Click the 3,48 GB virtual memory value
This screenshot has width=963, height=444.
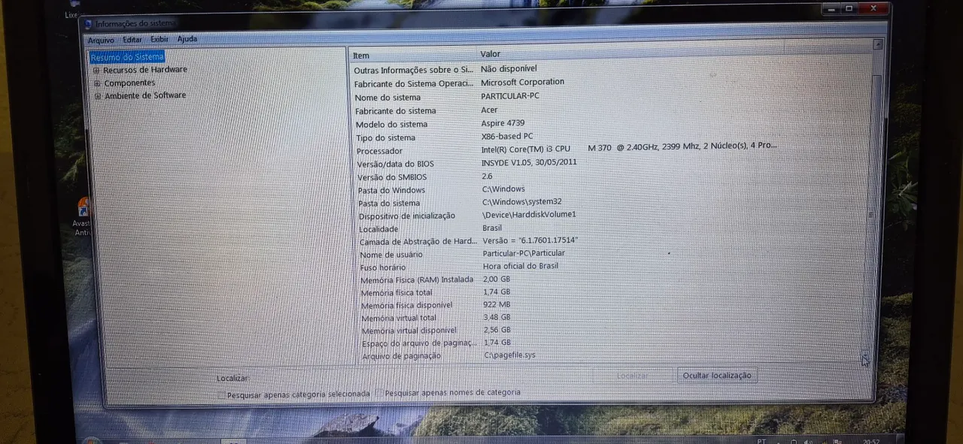(x=497, y=318)
